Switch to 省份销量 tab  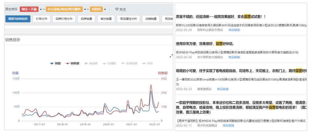pos(106,19)
